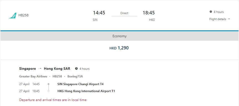Click the HB258 flight number in header

point(23,15)
